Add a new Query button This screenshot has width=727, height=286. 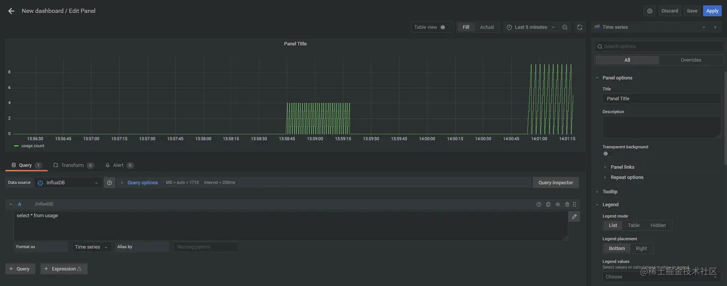click(20, 269)
